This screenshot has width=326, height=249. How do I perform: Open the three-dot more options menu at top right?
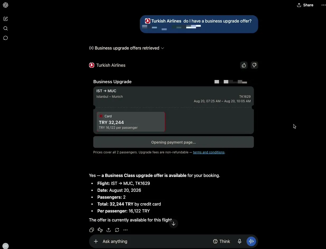point(323,5)
